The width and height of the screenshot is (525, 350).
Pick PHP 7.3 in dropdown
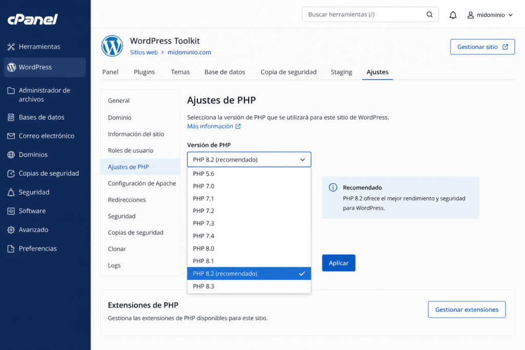pyautogui.click(x=249, y=223)
